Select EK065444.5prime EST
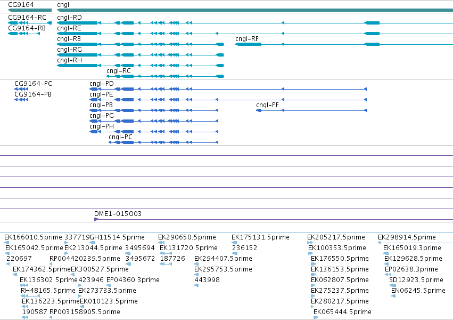Image resolution: width=453 pixels, height=320 pixels. coord(342,312)
